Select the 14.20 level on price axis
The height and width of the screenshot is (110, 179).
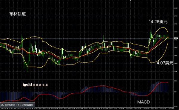176,32
